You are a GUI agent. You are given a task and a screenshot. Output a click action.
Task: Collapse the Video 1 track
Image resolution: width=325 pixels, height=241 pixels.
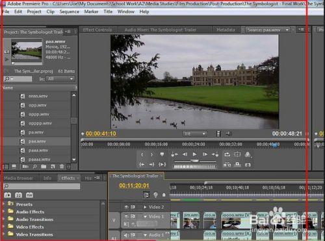145,216
